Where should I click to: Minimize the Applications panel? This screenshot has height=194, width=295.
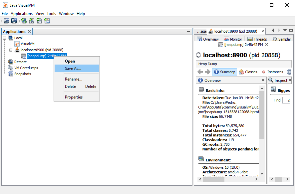pyautogui.click(x=188, y=32)
